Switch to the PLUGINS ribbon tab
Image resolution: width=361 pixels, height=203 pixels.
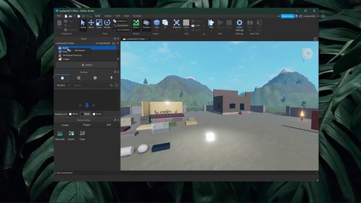137,16
